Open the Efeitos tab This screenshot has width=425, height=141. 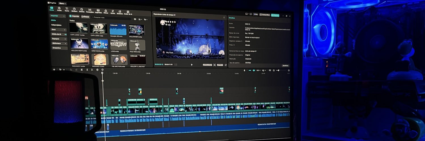click(82, 10)
